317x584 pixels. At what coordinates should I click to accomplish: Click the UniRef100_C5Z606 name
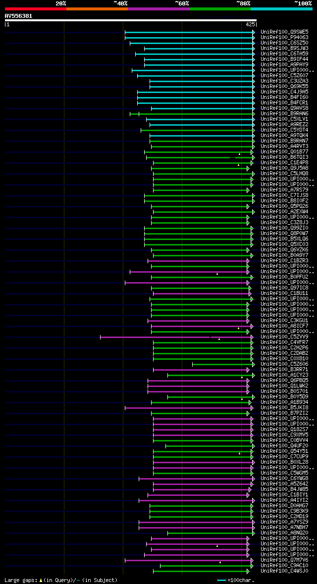(x=284, y=364)
